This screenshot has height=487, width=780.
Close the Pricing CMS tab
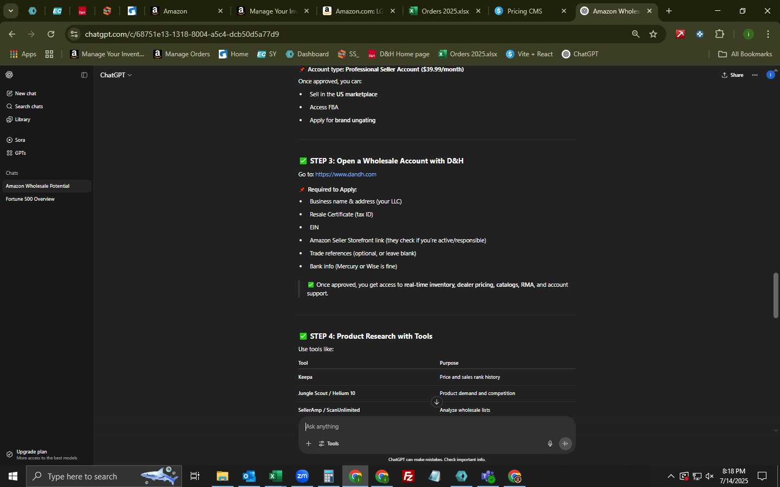click(564, 11)
